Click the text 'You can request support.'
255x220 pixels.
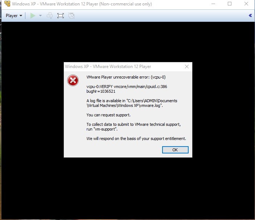[x=108, y=115]
